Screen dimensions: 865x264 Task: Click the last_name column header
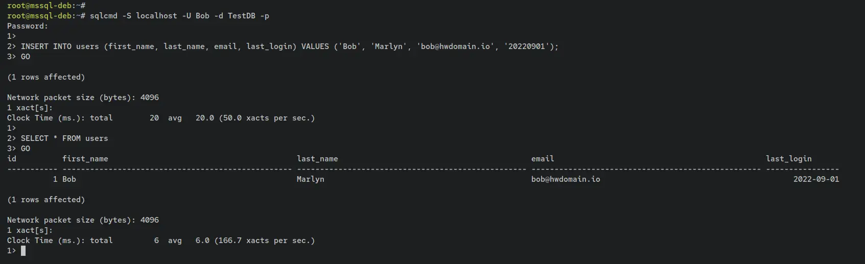point(317,159)
